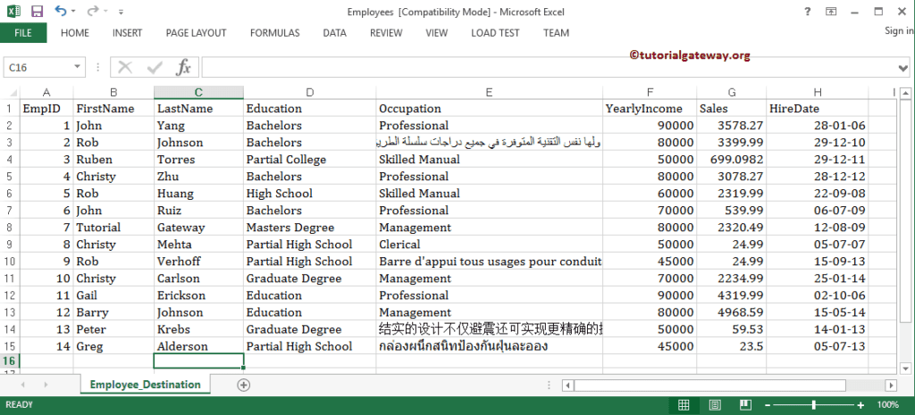Switch to the VIEW tab
The image size is (915, 415).
click(436, 33)
